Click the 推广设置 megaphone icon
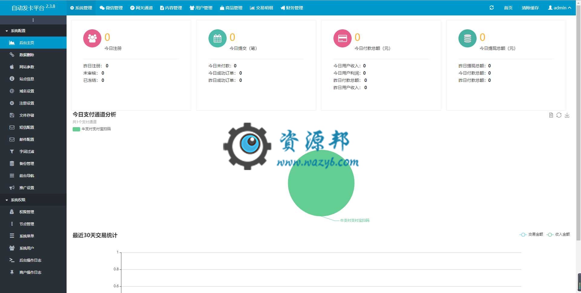This screenshot has height=293, width=581. [12, 188]
